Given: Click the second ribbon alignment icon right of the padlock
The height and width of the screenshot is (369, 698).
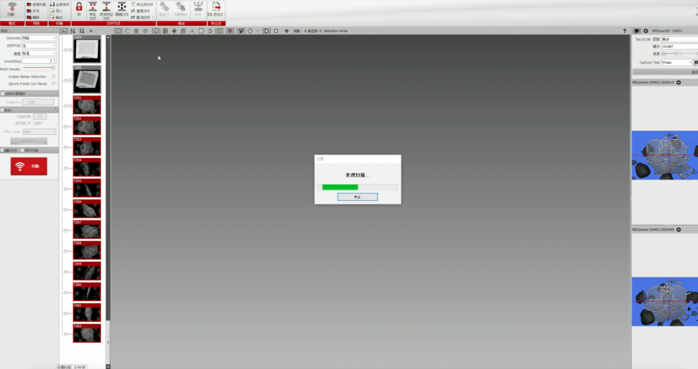Looking at the screenshot, I should click(x=107, y=6).
